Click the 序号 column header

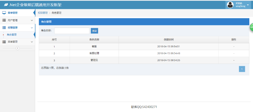(54, 39)
